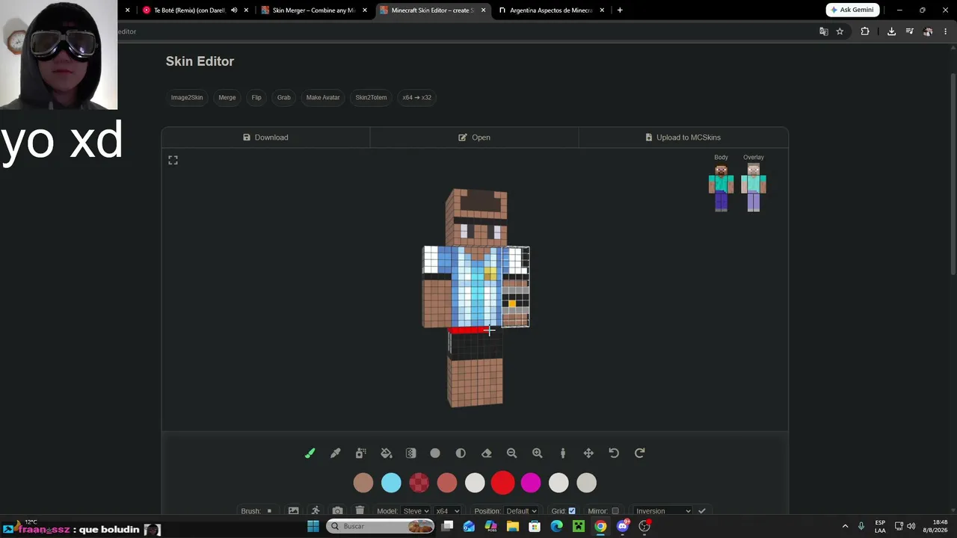
Task: Open a new browser tab
Action: [x=620, y=10]
